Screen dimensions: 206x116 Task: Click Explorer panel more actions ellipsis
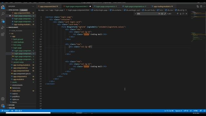(x=33, y=6)
